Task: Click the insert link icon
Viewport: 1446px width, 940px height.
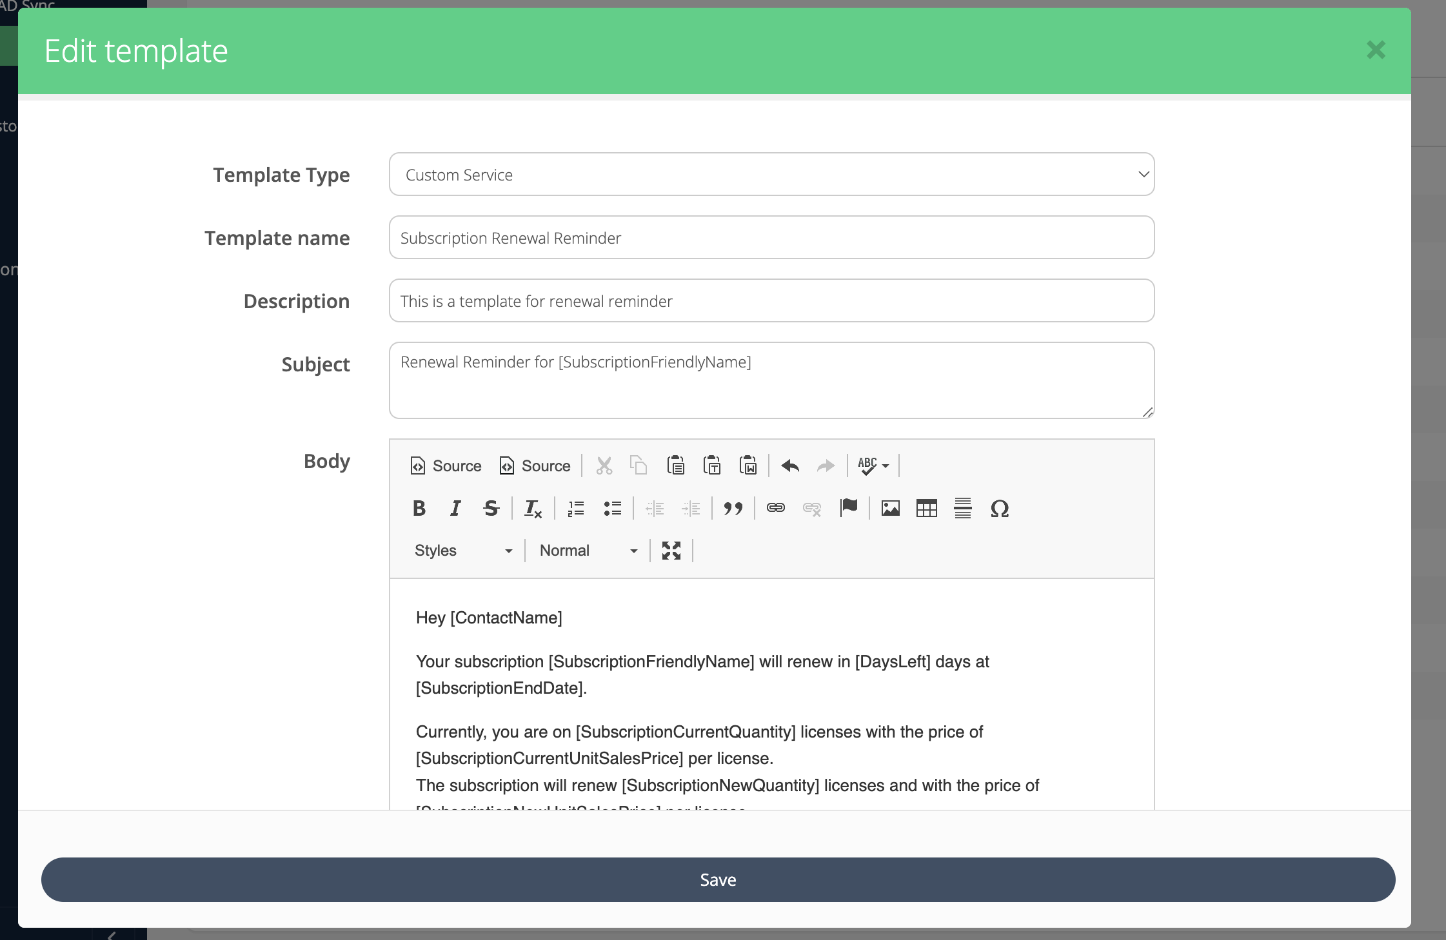Action: coord(775,509)
